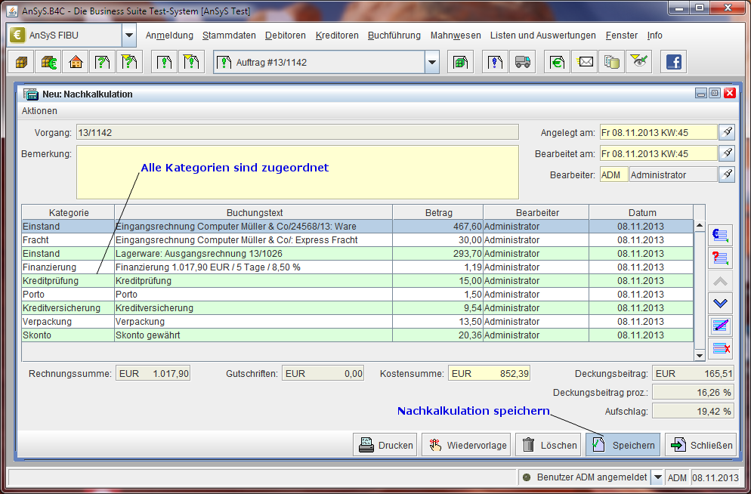Edit the selected row with the pencil icon

721,326
